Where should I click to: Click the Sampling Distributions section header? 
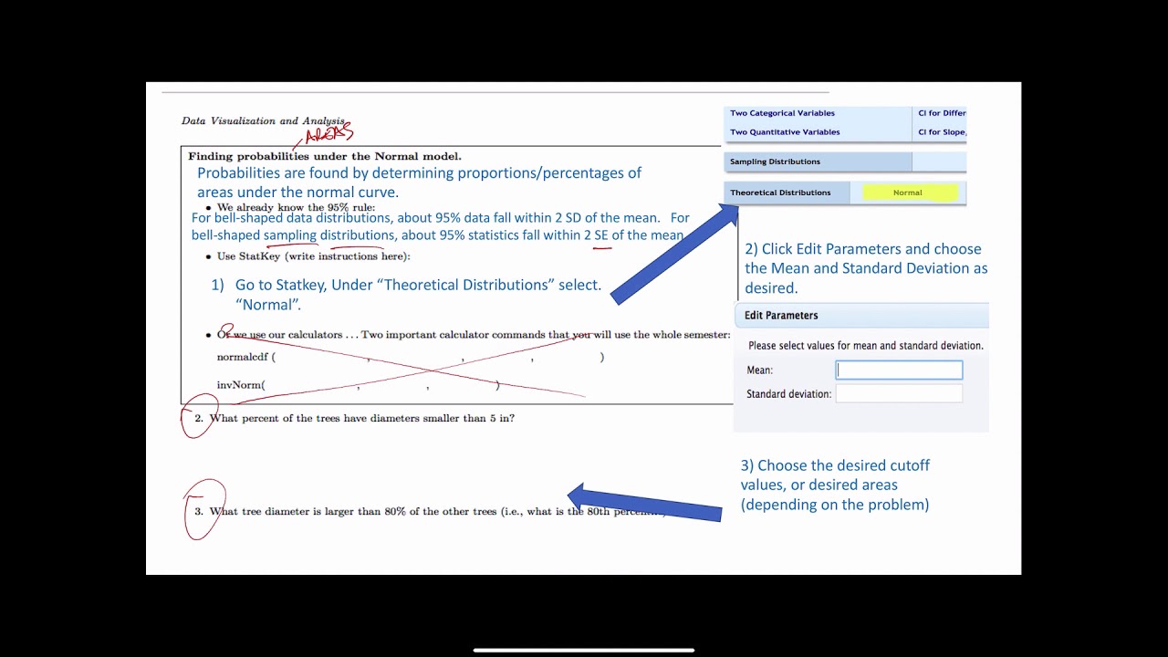coord(819,162)
